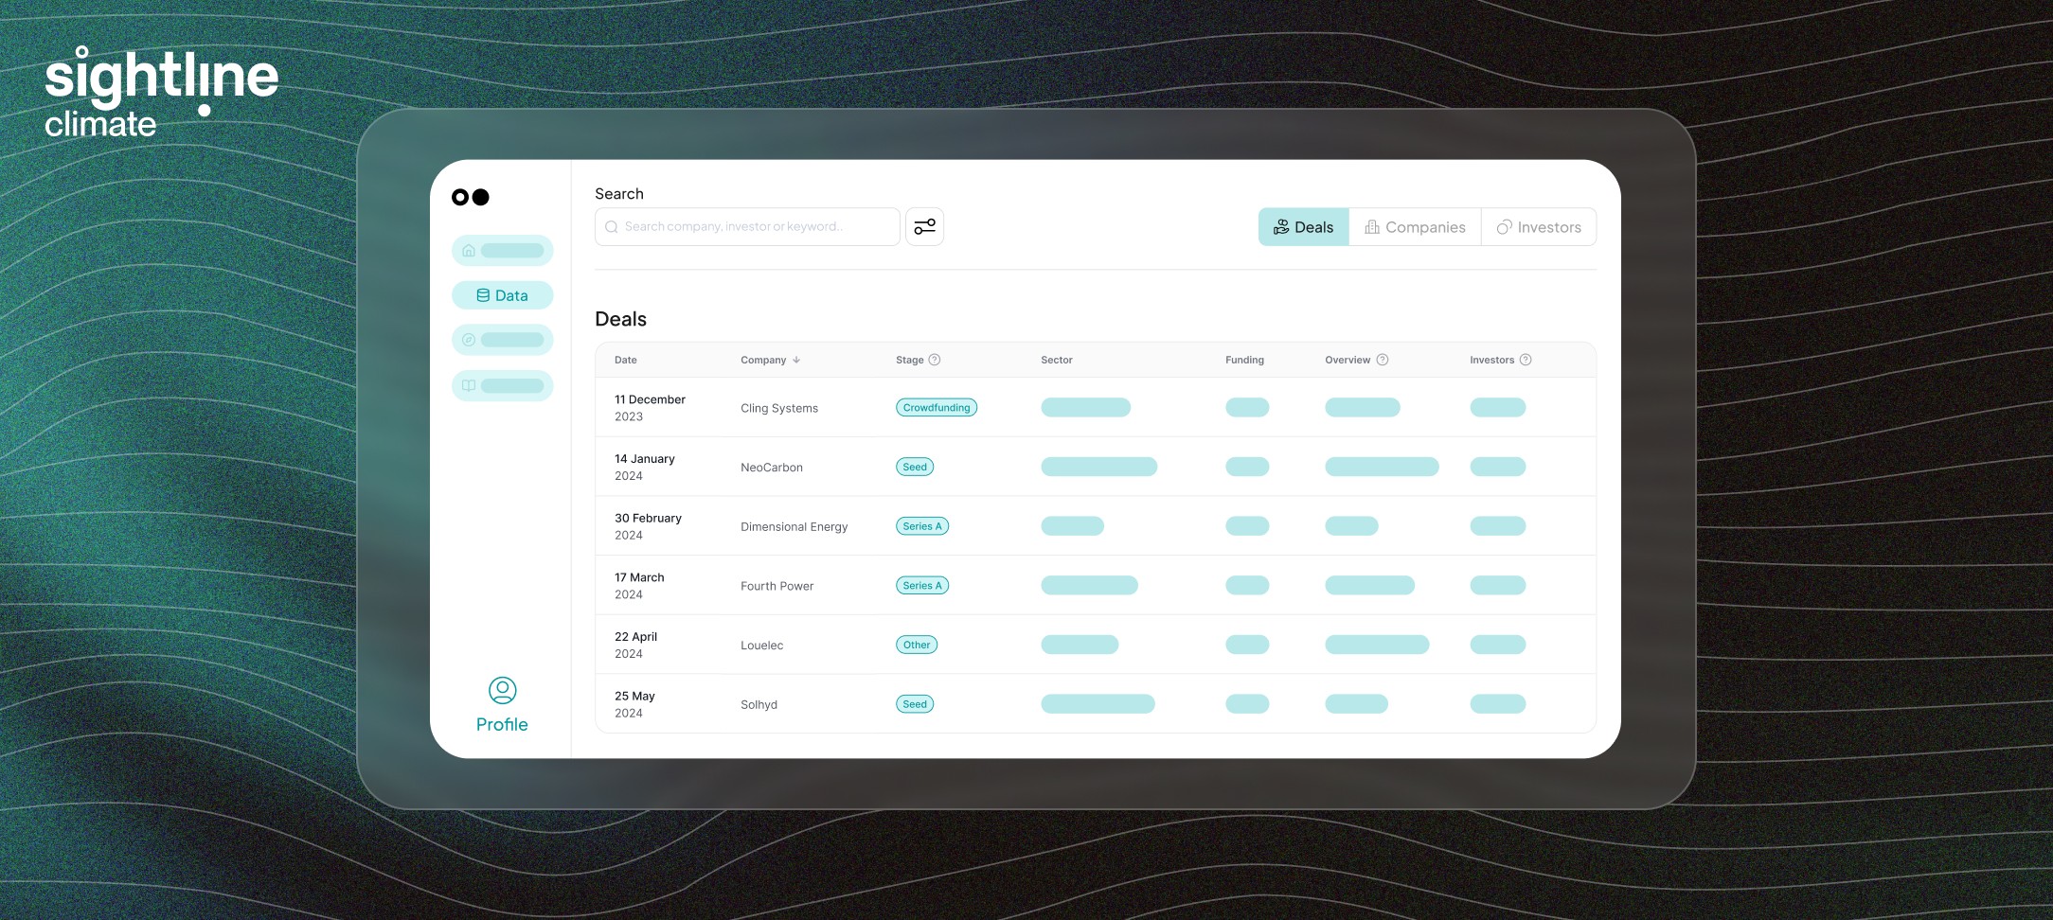The width and height of the screenshot is (2053, 920).
Task: Click the Cling Systems sector placeholder
Action: tap(1086, 408)
